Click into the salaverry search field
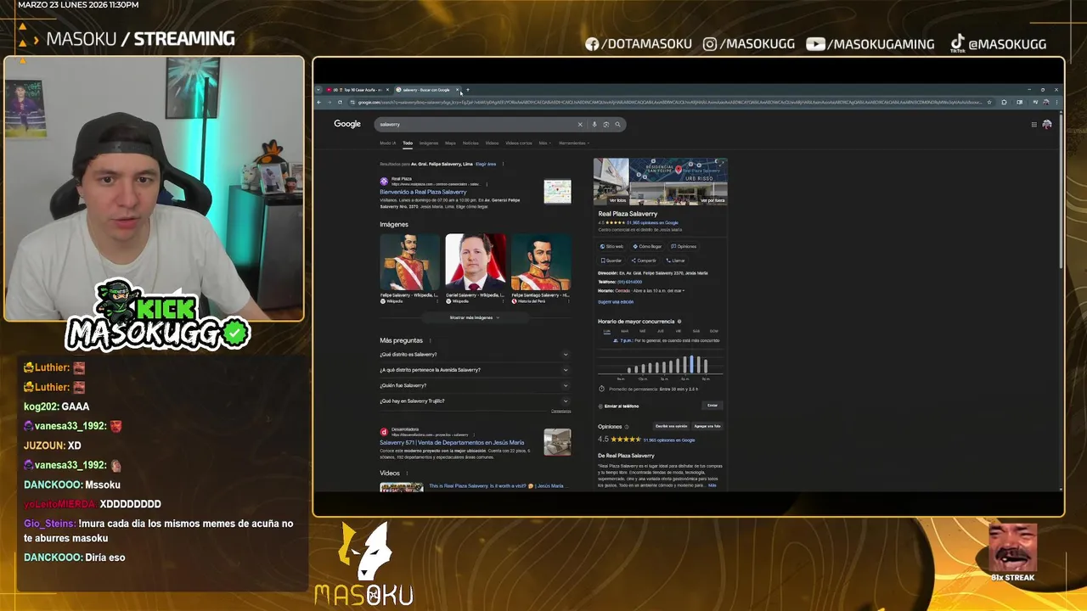This screenshot has height=611, width=1087. (x=476, y=124)
